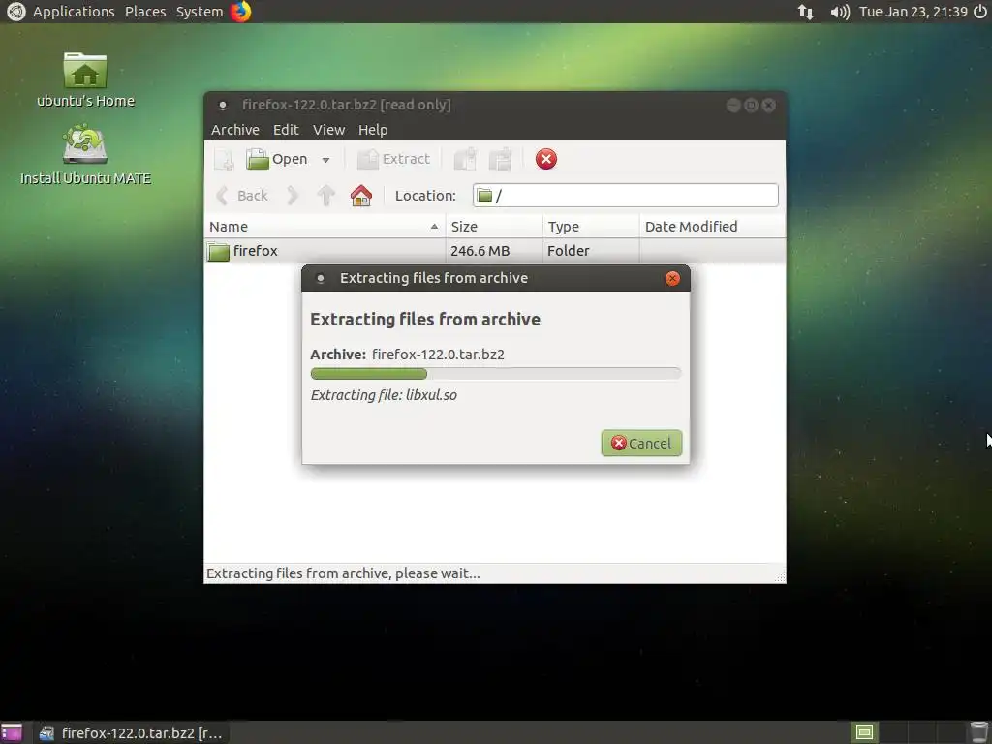Click the status bar message 'Extracting files from archive, please wait...'
992x744 pixels.
(343, 573)
